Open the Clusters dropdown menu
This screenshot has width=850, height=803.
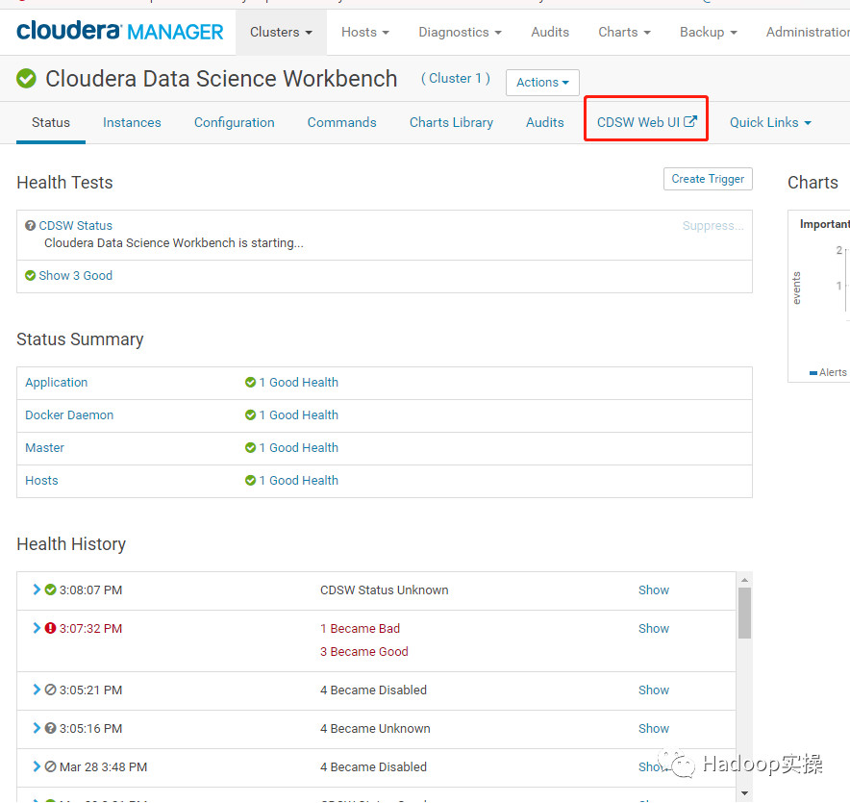tap(281, 32)
